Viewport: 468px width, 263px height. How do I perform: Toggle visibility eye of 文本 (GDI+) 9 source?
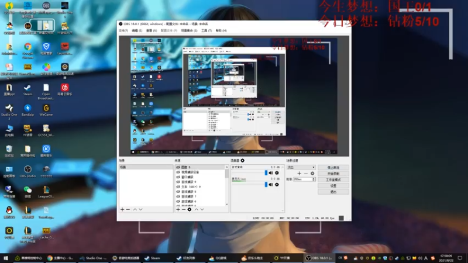pos(178,186)
